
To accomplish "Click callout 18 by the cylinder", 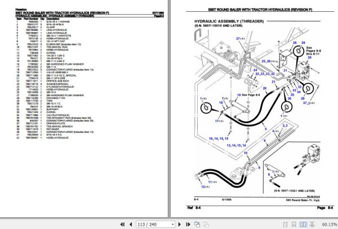I will [221, 102].
